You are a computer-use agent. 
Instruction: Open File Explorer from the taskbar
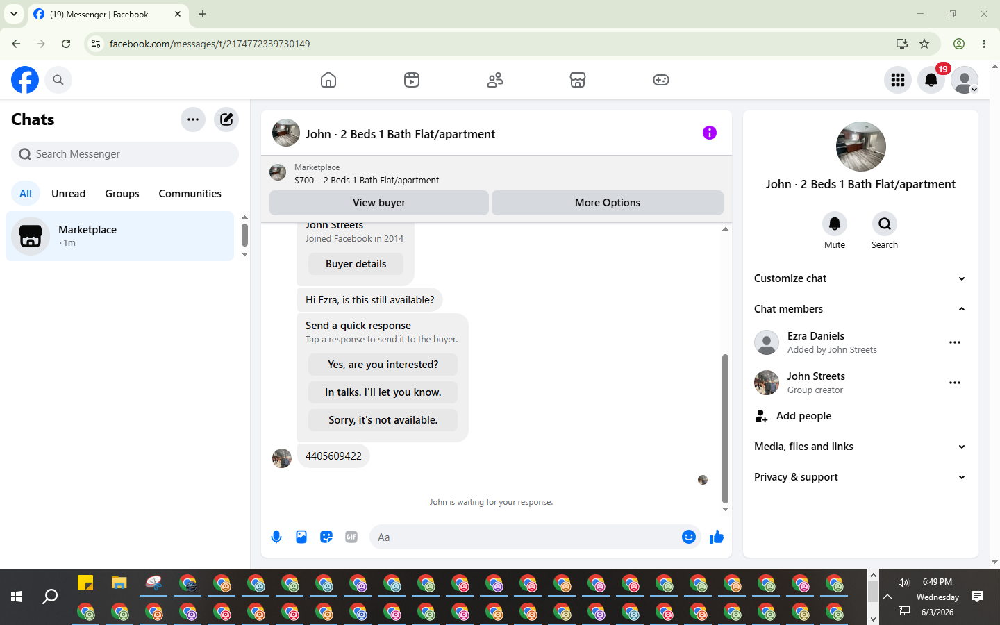click(119, 583)
